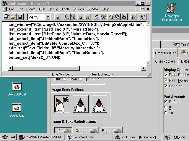Viewport: 189px width, 141px height.
Task: Open the Help menu
Action: tap(106, 9)
